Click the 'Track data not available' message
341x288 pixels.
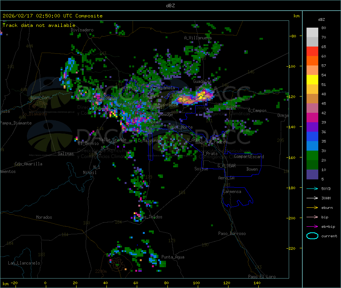click(39, 25)
